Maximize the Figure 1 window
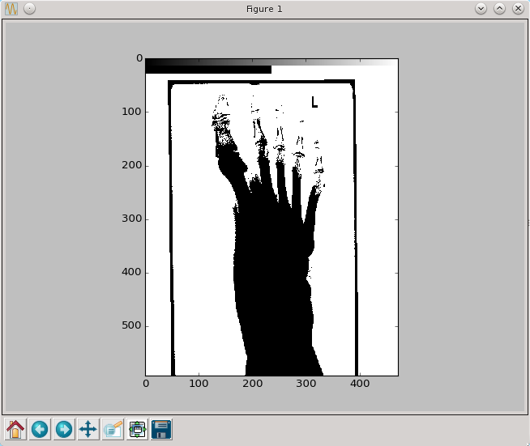This screenshot has width=530, height=446. click(x=499, y=9)
